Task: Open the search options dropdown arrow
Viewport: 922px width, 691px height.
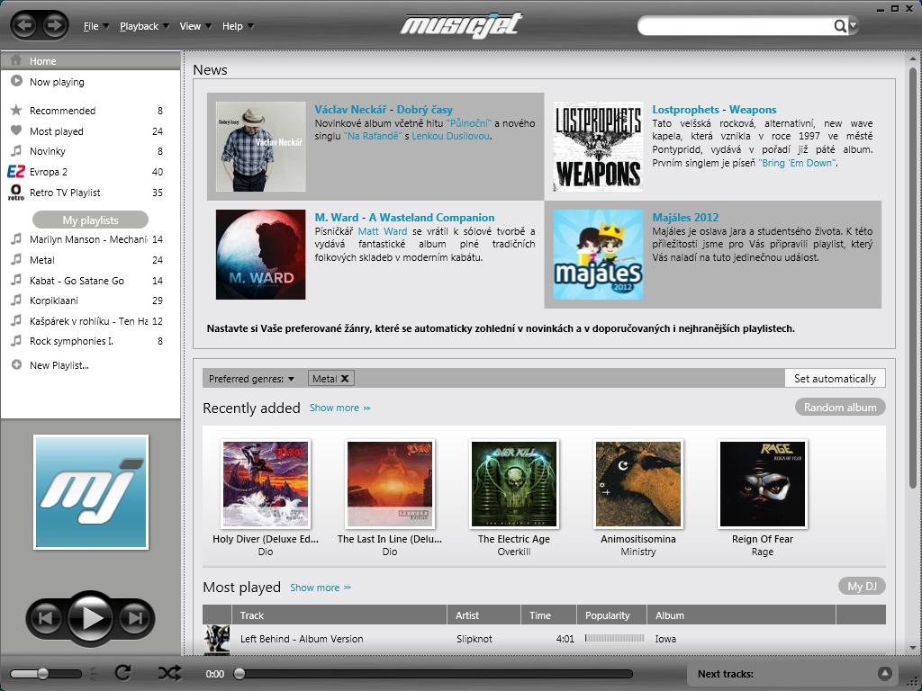Action: tap(854, 26)
